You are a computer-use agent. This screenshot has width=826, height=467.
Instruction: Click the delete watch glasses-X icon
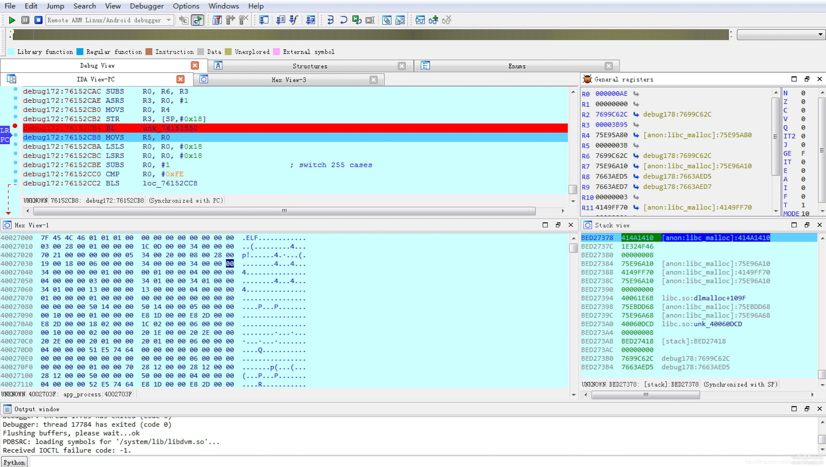[x=446, y=20]
